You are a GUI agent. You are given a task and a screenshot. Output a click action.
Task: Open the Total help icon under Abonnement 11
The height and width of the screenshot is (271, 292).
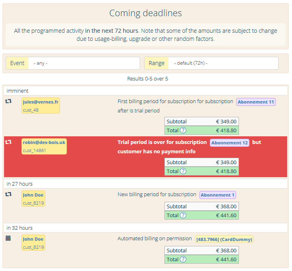coord(183,130)
